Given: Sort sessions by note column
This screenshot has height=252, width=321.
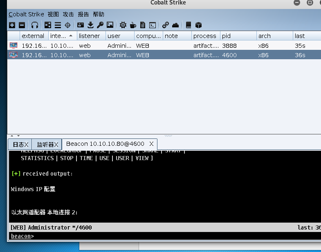Looking at the screenshot, I should [177, 36].
